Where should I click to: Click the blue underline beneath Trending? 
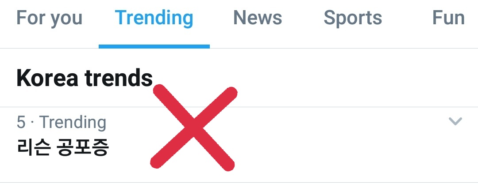[x=154, y=46]
